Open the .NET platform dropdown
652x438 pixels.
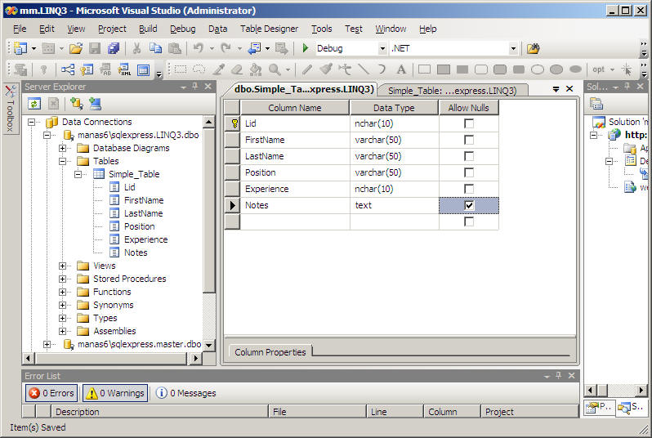pyautogui.click(x=513, y=49)
